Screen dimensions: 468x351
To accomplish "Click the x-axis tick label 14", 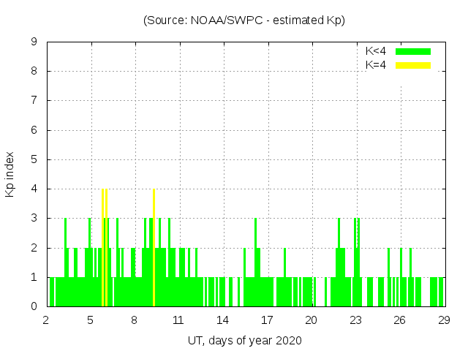I will click(223, 320).
